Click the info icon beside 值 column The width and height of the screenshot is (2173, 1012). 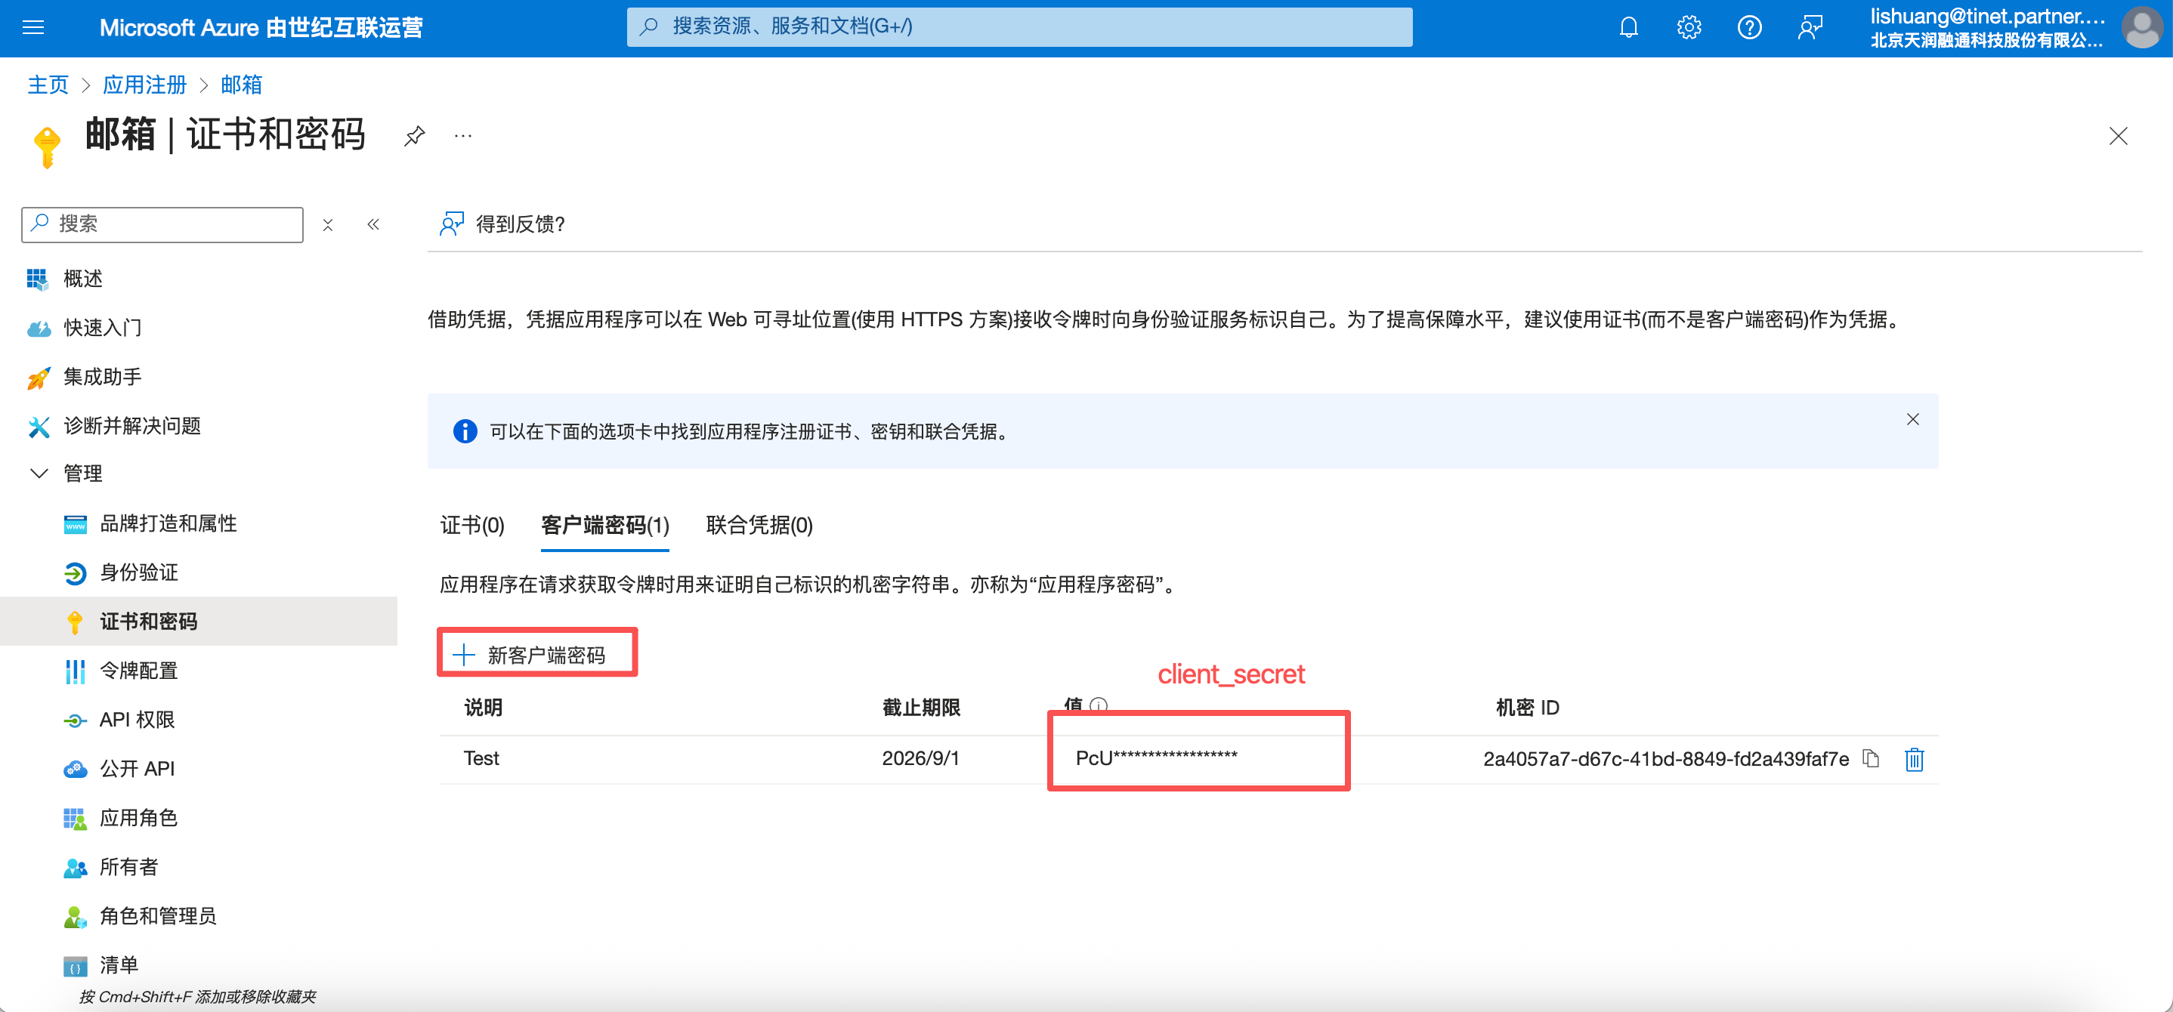tap(1099, 705)
